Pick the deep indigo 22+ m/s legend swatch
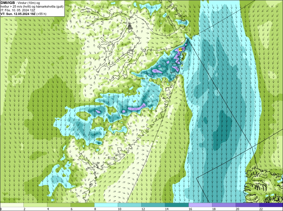This screenshot has height=211, width=283. click(271, 205)
